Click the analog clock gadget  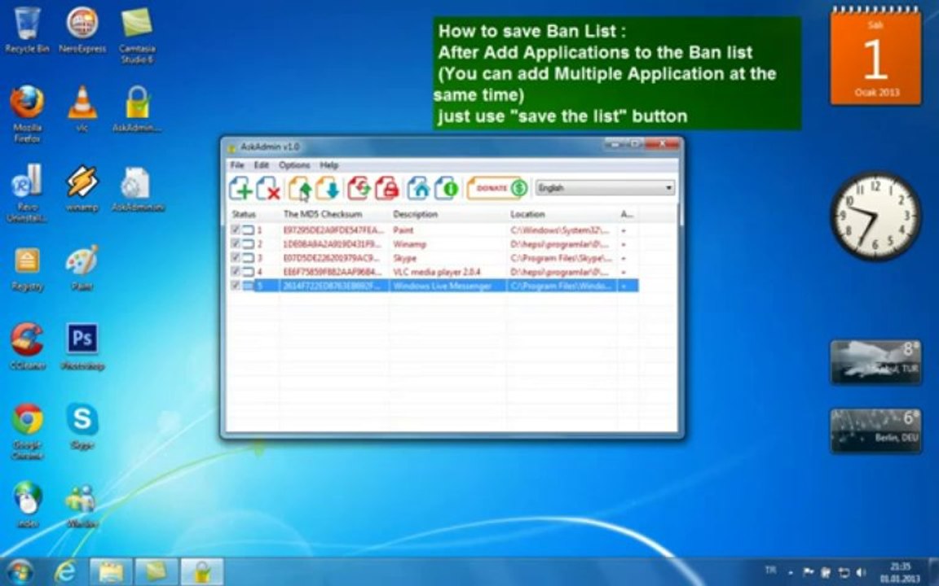click(x=875, y=215)
